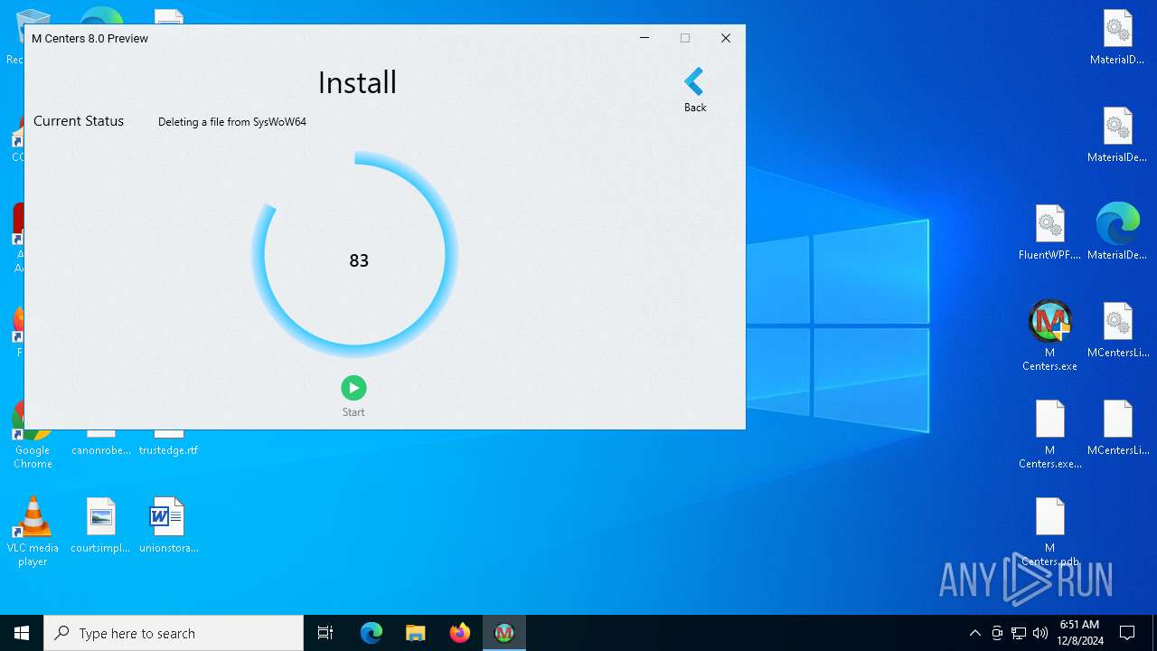Open FluentWPF dll file on desktop
This screenshot has width=1157, height=651.
coord(1049,225)
